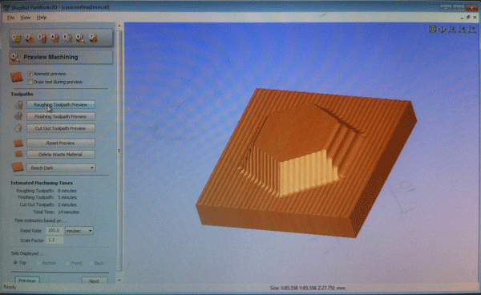
Task: Select isometric view icon in viewport
Action: click(x=443, y=29)
